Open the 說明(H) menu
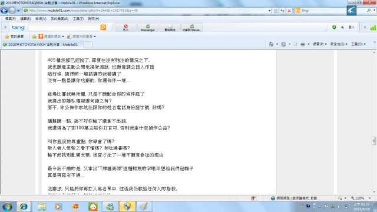Viewport: 377px width, 212px height. coord(94,19)
